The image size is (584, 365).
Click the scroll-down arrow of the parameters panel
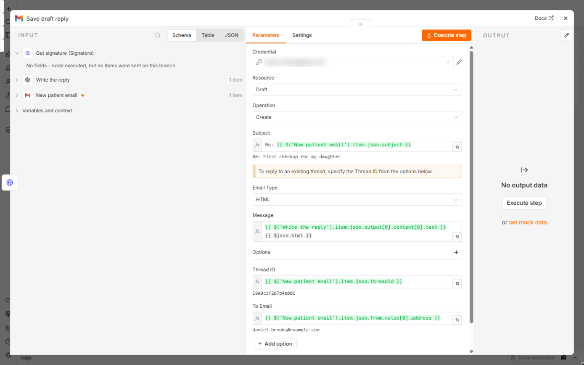click(471, 352)
